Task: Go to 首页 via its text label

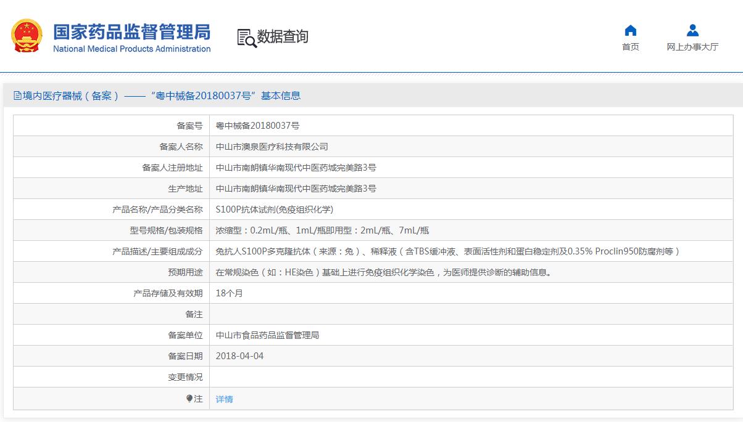Action: coord(630,47)
